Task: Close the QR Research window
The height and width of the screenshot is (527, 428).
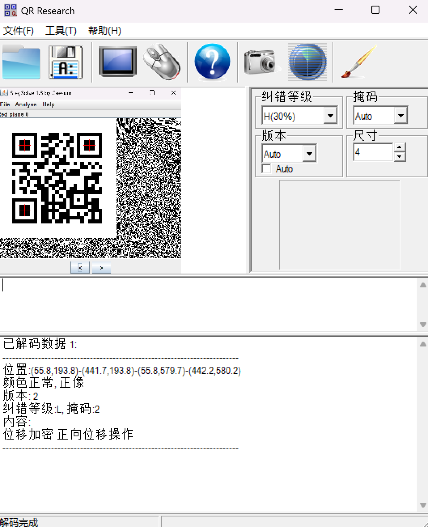Action: pyautogui.click(x=413, y=10)
